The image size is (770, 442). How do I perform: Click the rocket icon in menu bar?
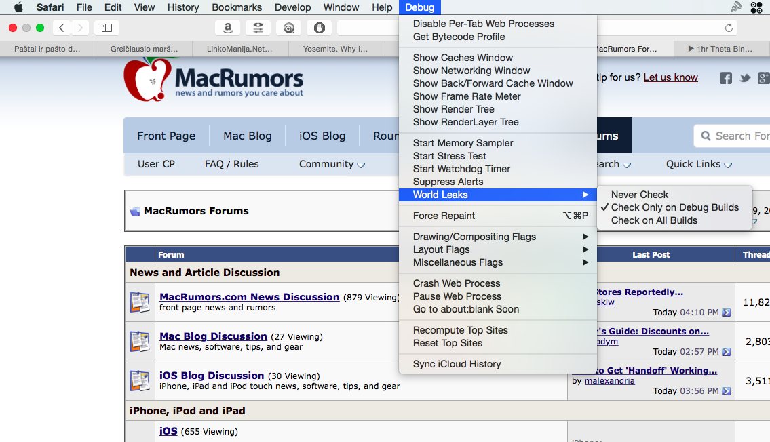pos(735,7)
